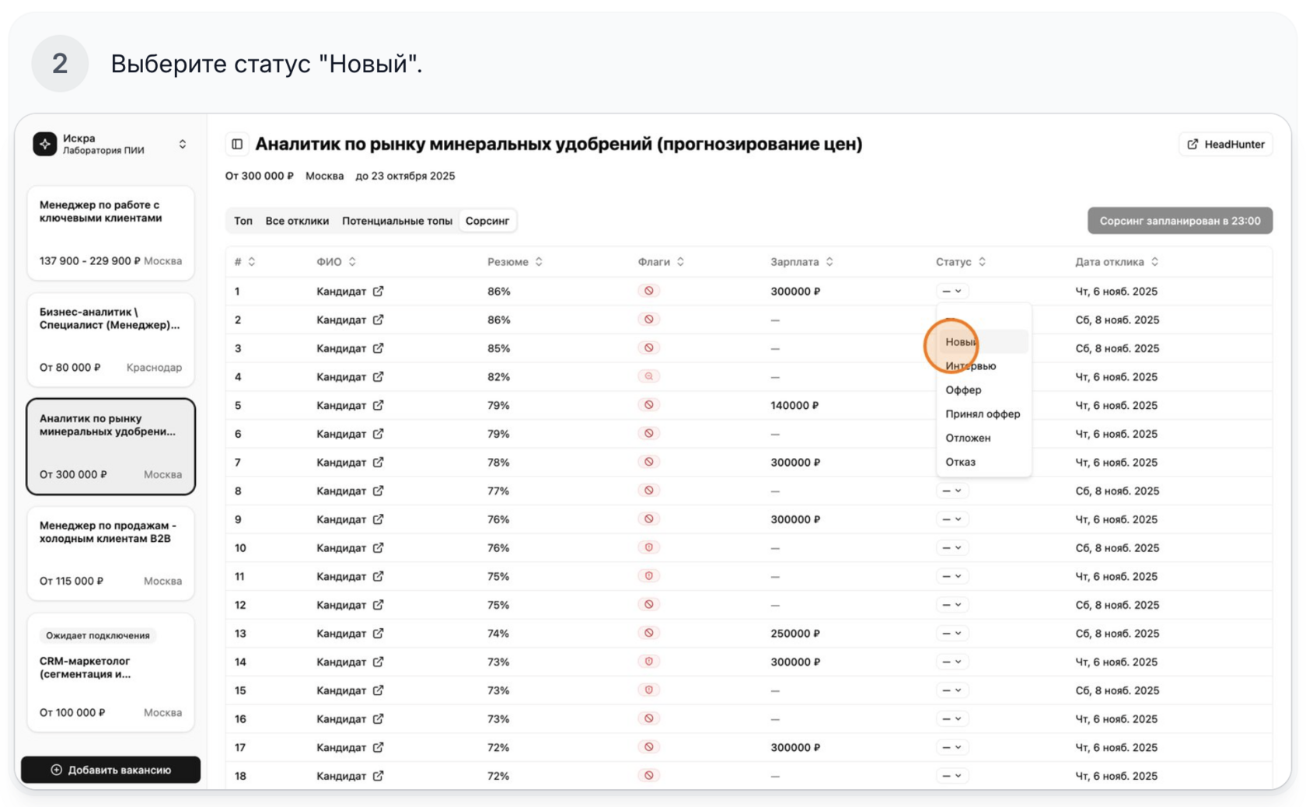The width and height of the screenshot is (1306, 807).
Task: Open the CRM-маркетолог vacancy card
Action: pyautogui.click(x=110, y=672)
